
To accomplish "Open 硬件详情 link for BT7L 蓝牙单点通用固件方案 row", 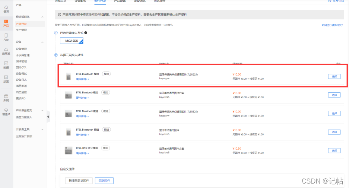I will [x=83, y=98].
